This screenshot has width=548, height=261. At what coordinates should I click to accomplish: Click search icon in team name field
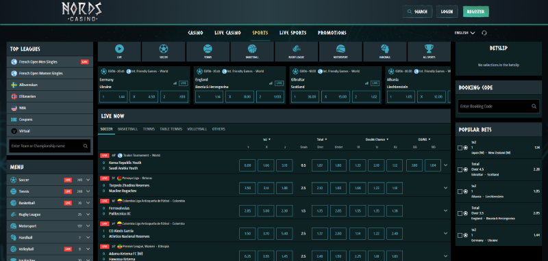pyautogui.click(x=86, y=146)
